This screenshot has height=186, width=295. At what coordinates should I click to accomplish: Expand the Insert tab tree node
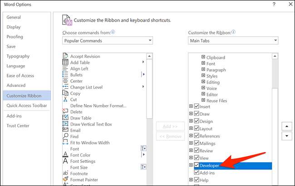[x=191, y=107]
